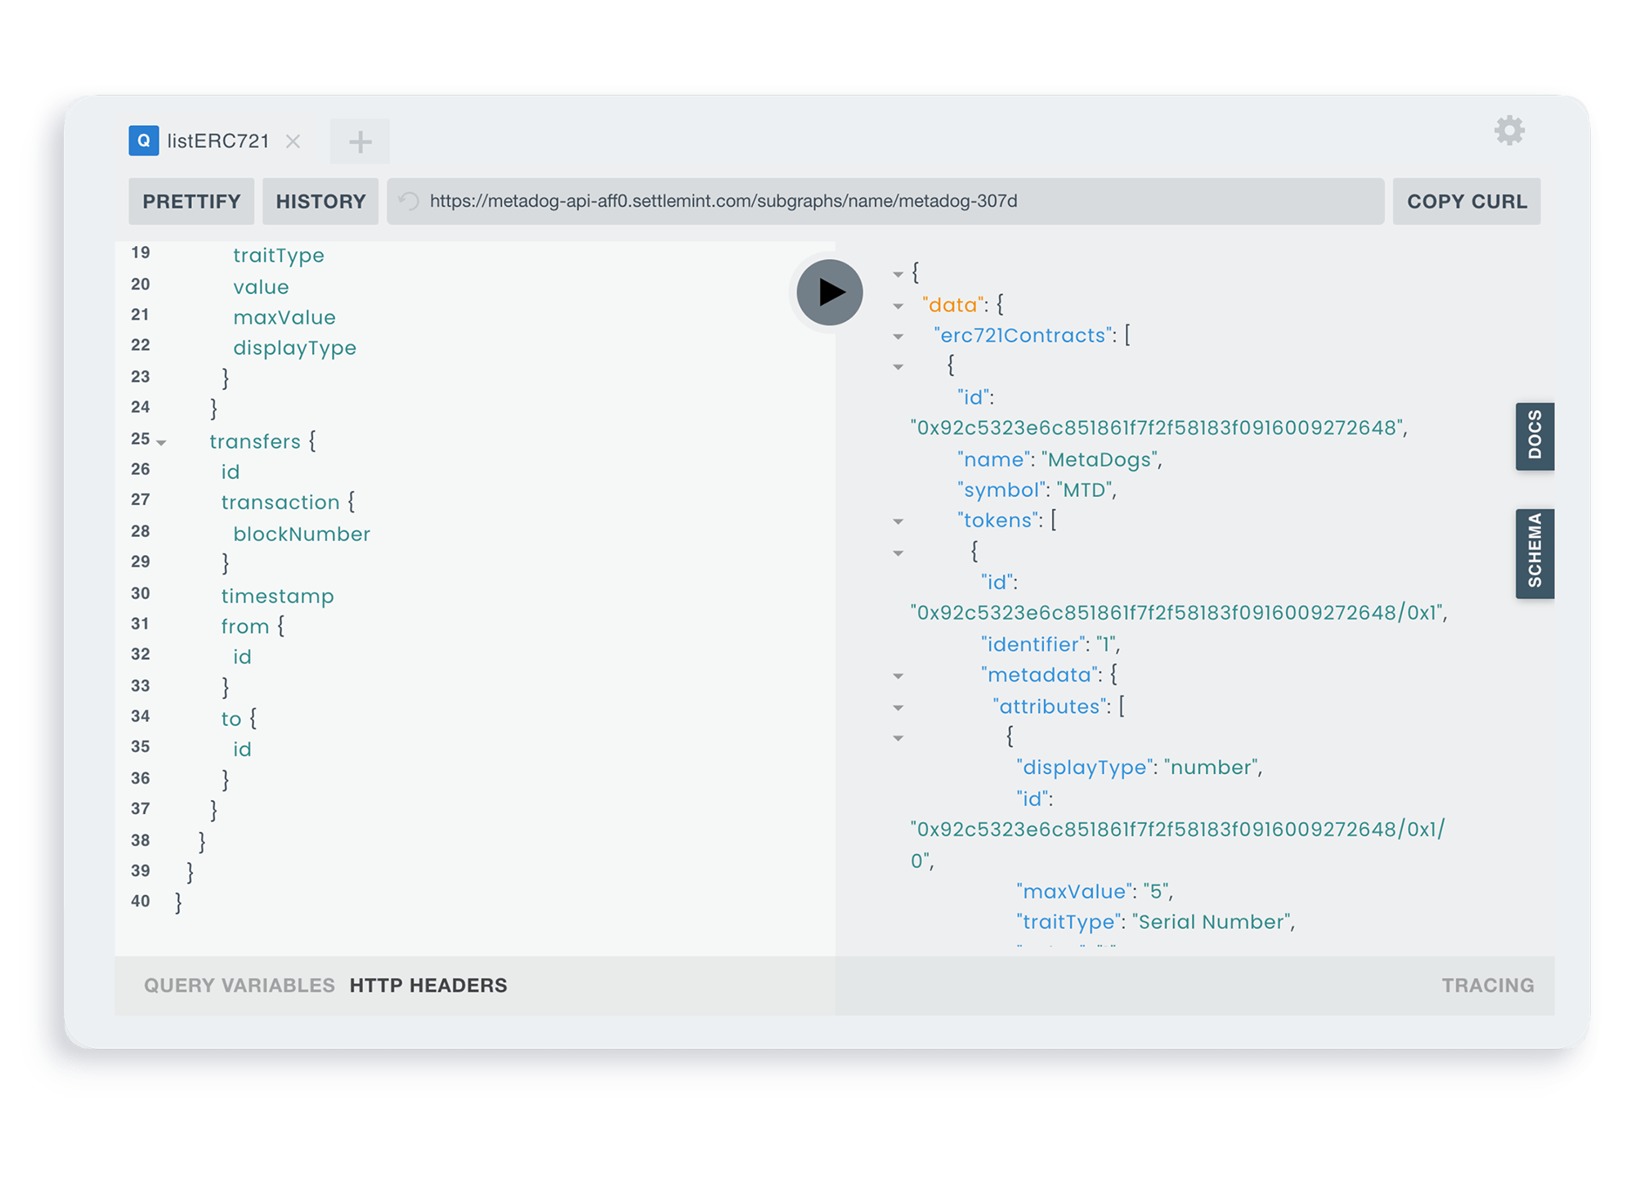The width and height of the screenshot is (1635, 1177).
Task: Open query HISTORY
Action: click(320, 201)
